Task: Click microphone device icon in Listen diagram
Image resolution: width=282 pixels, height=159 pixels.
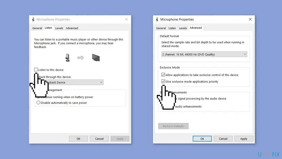Action: (67, 58)
